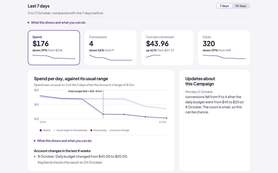Image resolution: width=278 pixels, height=173 pixels.
Task: Select the Conversions metric card
Action: click(x=111, y=48)
